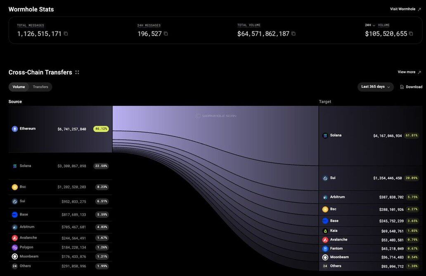Click the 24H Messages label
This screenshot has width=426, height=276.
pos(149,26)
